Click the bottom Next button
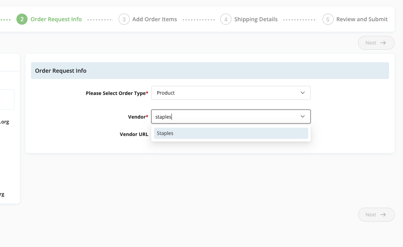The width and height of the screenshot is (403, 247). click(376, 215)
